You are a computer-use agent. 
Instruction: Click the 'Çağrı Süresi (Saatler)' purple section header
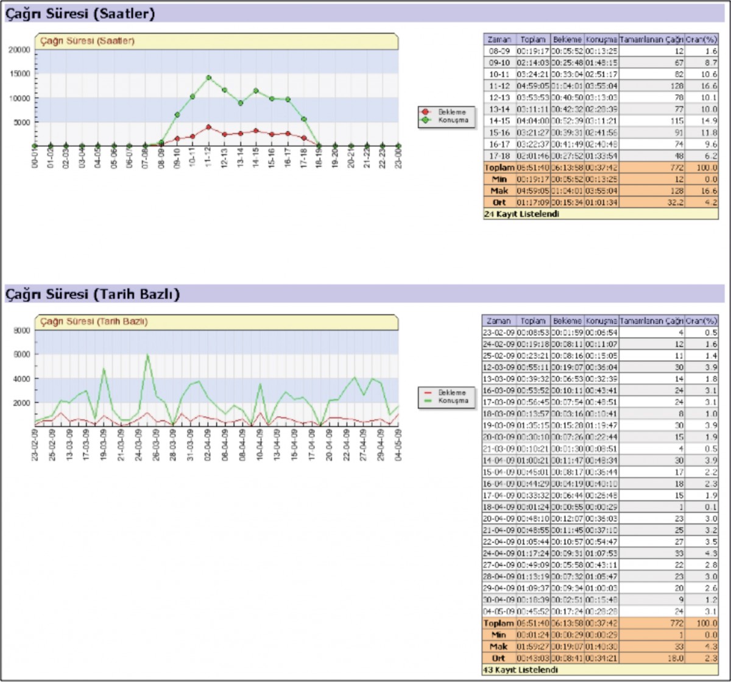pyautogui.click(x=365, y=13)
